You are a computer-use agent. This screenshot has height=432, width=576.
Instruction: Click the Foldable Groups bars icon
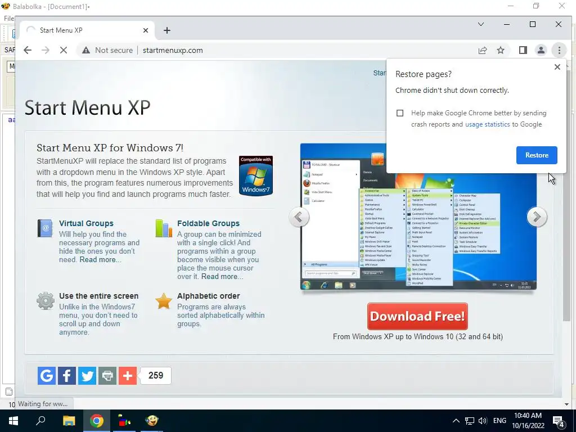pos(164,228)
